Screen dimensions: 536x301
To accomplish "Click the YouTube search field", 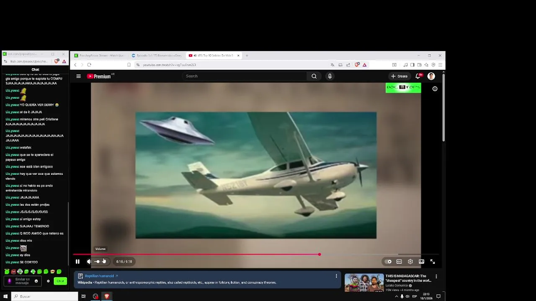I will point(245,76).
